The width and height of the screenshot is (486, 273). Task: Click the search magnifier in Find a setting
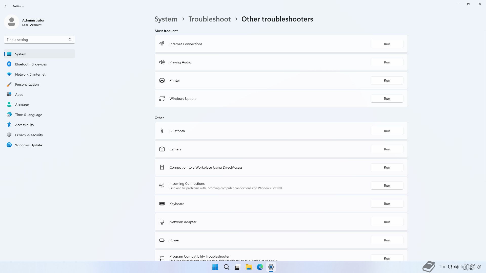70,40
